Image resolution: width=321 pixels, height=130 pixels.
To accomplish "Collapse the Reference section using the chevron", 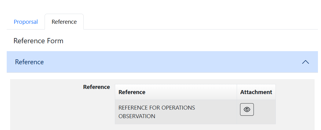I will (305, 62).
